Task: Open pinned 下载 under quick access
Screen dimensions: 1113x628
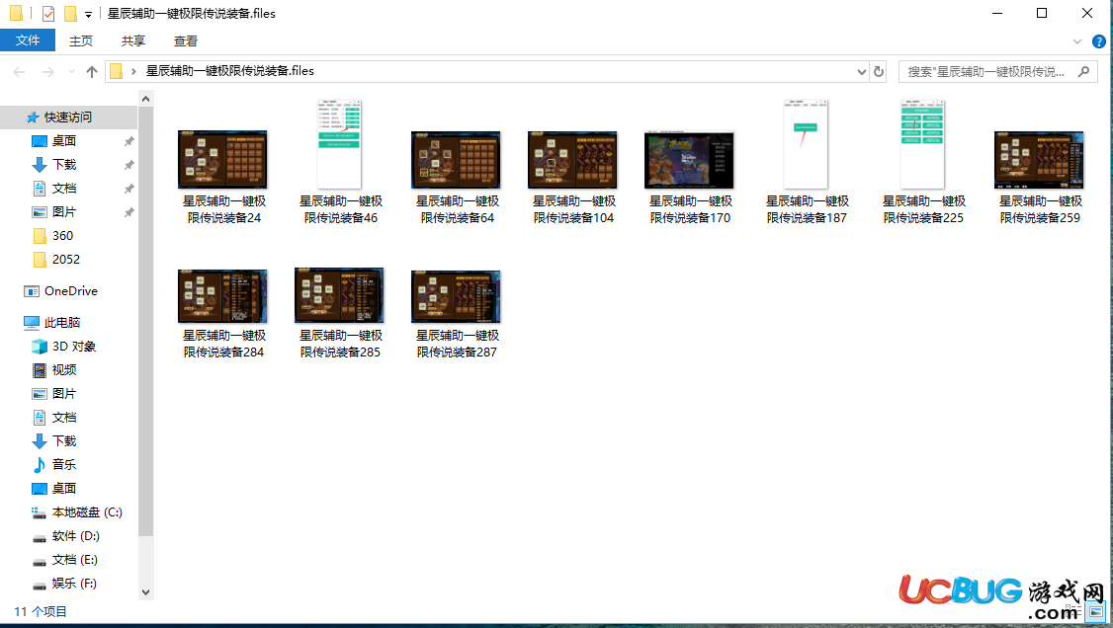Action: (x=64, y=165)
